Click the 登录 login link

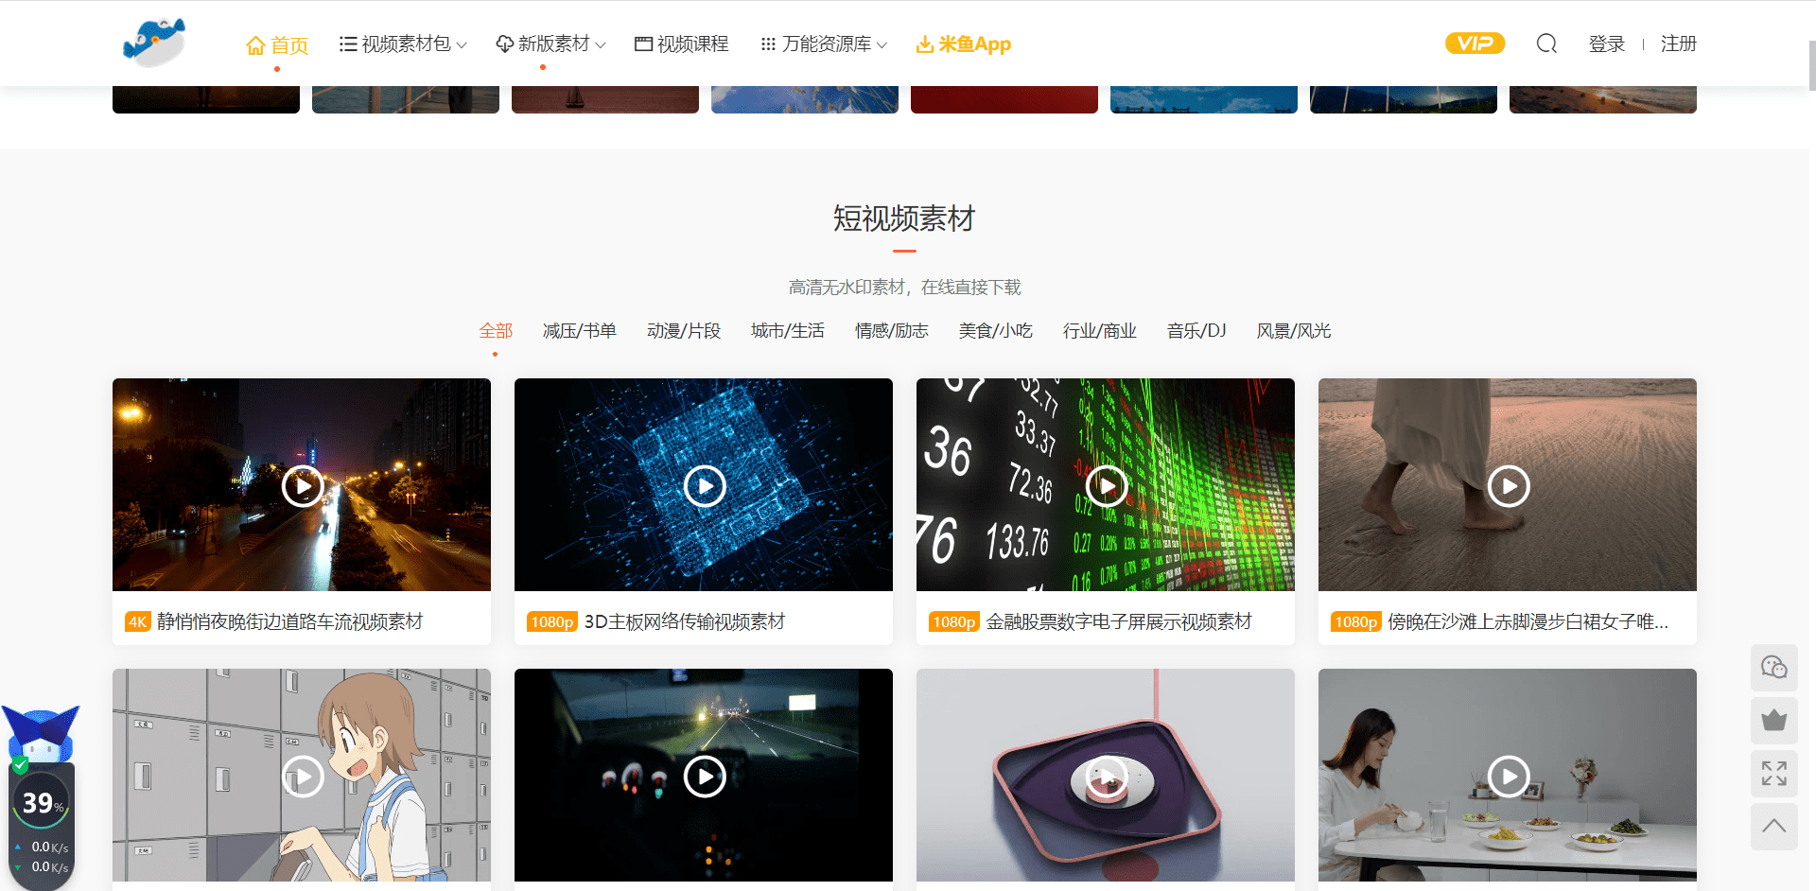click(1606, 44)
